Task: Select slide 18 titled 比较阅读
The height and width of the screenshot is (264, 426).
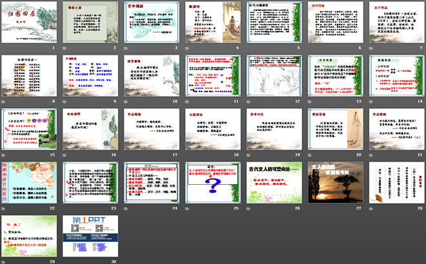Action: point(213,129)
